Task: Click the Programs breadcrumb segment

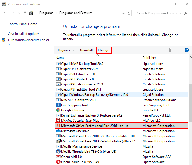Action: coord(46,13)
